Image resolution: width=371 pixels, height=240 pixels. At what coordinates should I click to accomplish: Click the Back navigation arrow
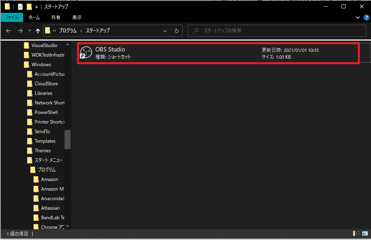tap(8, 31)
